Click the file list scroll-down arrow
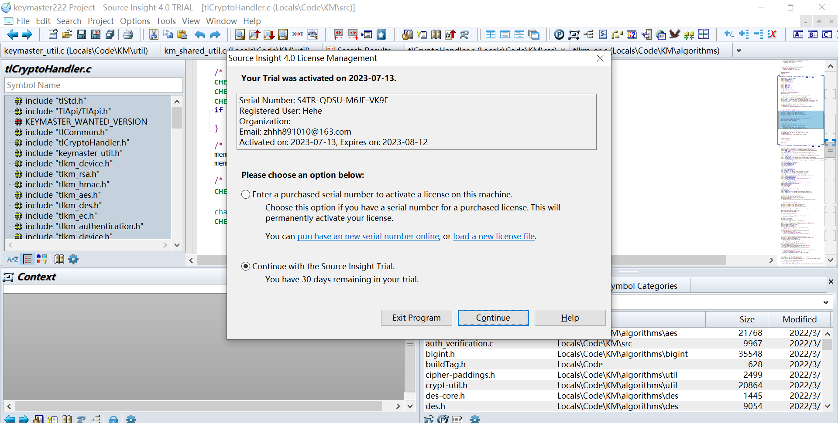 (x=828, y=406)
